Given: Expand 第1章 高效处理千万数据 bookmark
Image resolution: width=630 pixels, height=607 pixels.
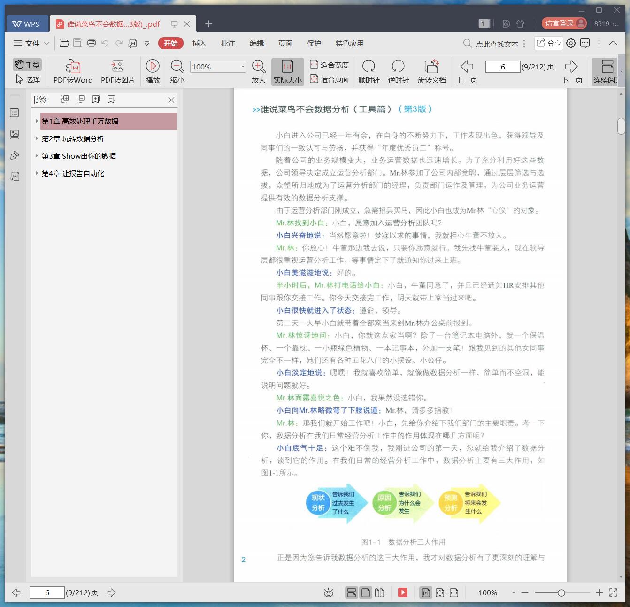Looking at the screenshot, I should point(37,121).
